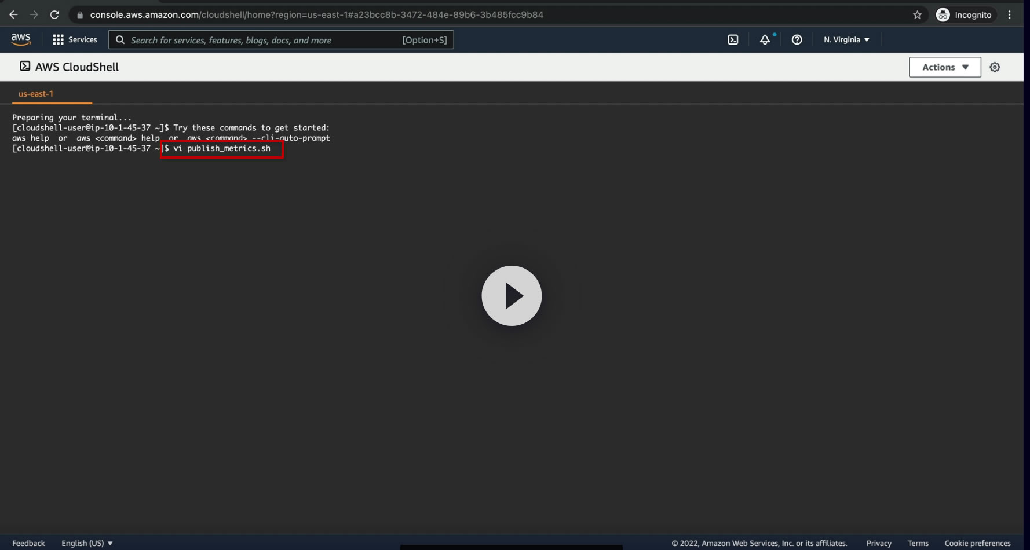Click the AWS CloudShell page title
The height and width of the screenshot is (550, 1030).
tap(77, 67)
